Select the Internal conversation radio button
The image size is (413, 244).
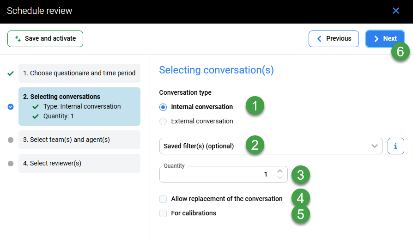pos(163,107)
